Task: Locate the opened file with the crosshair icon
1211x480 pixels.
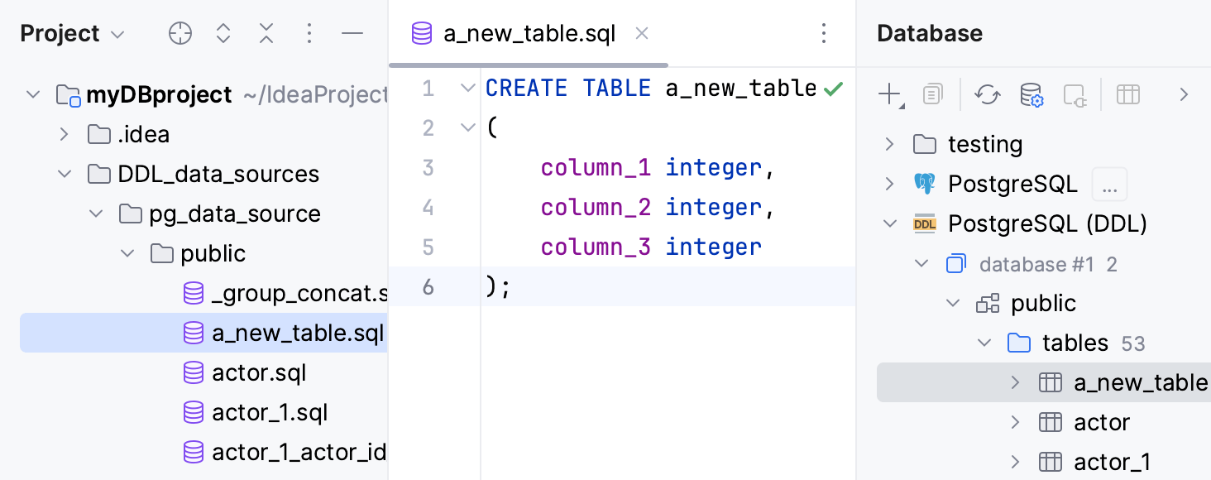Action: 179,33
